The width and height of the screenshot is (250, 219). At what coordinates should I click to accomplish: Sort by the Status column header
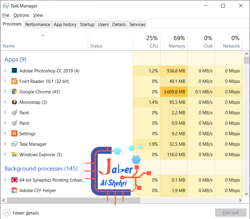click(x=110, y=42)
